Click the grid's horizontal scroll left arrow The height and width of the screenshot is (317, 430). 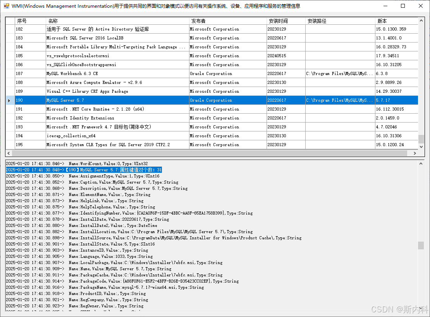click(9, 153)
